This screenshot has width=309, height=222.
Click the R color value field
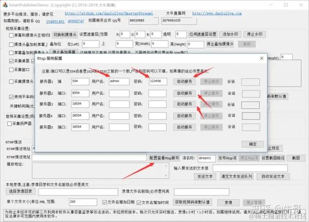125,34
